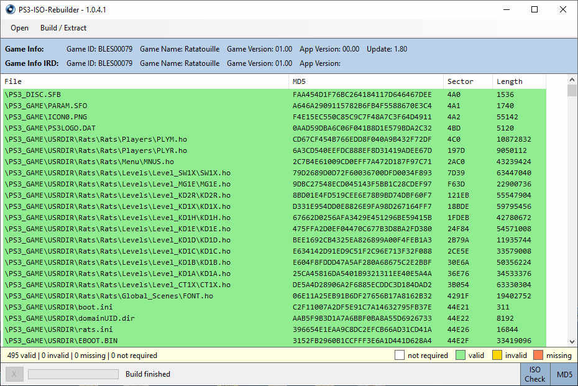Image resolution: width=578 pixels, height=386 pixels.
Task: Click the scrollbar up arrow
Action: tap(572, 80)
